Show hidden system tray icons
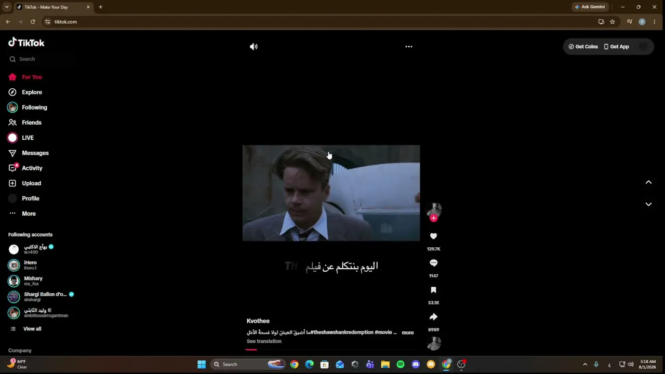665x374 pixels. (x=585, y=365)
